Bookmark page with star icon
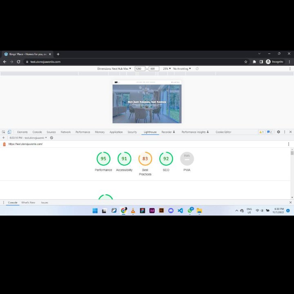This screenshot has height=294, width=294. [x=246, y=62]
